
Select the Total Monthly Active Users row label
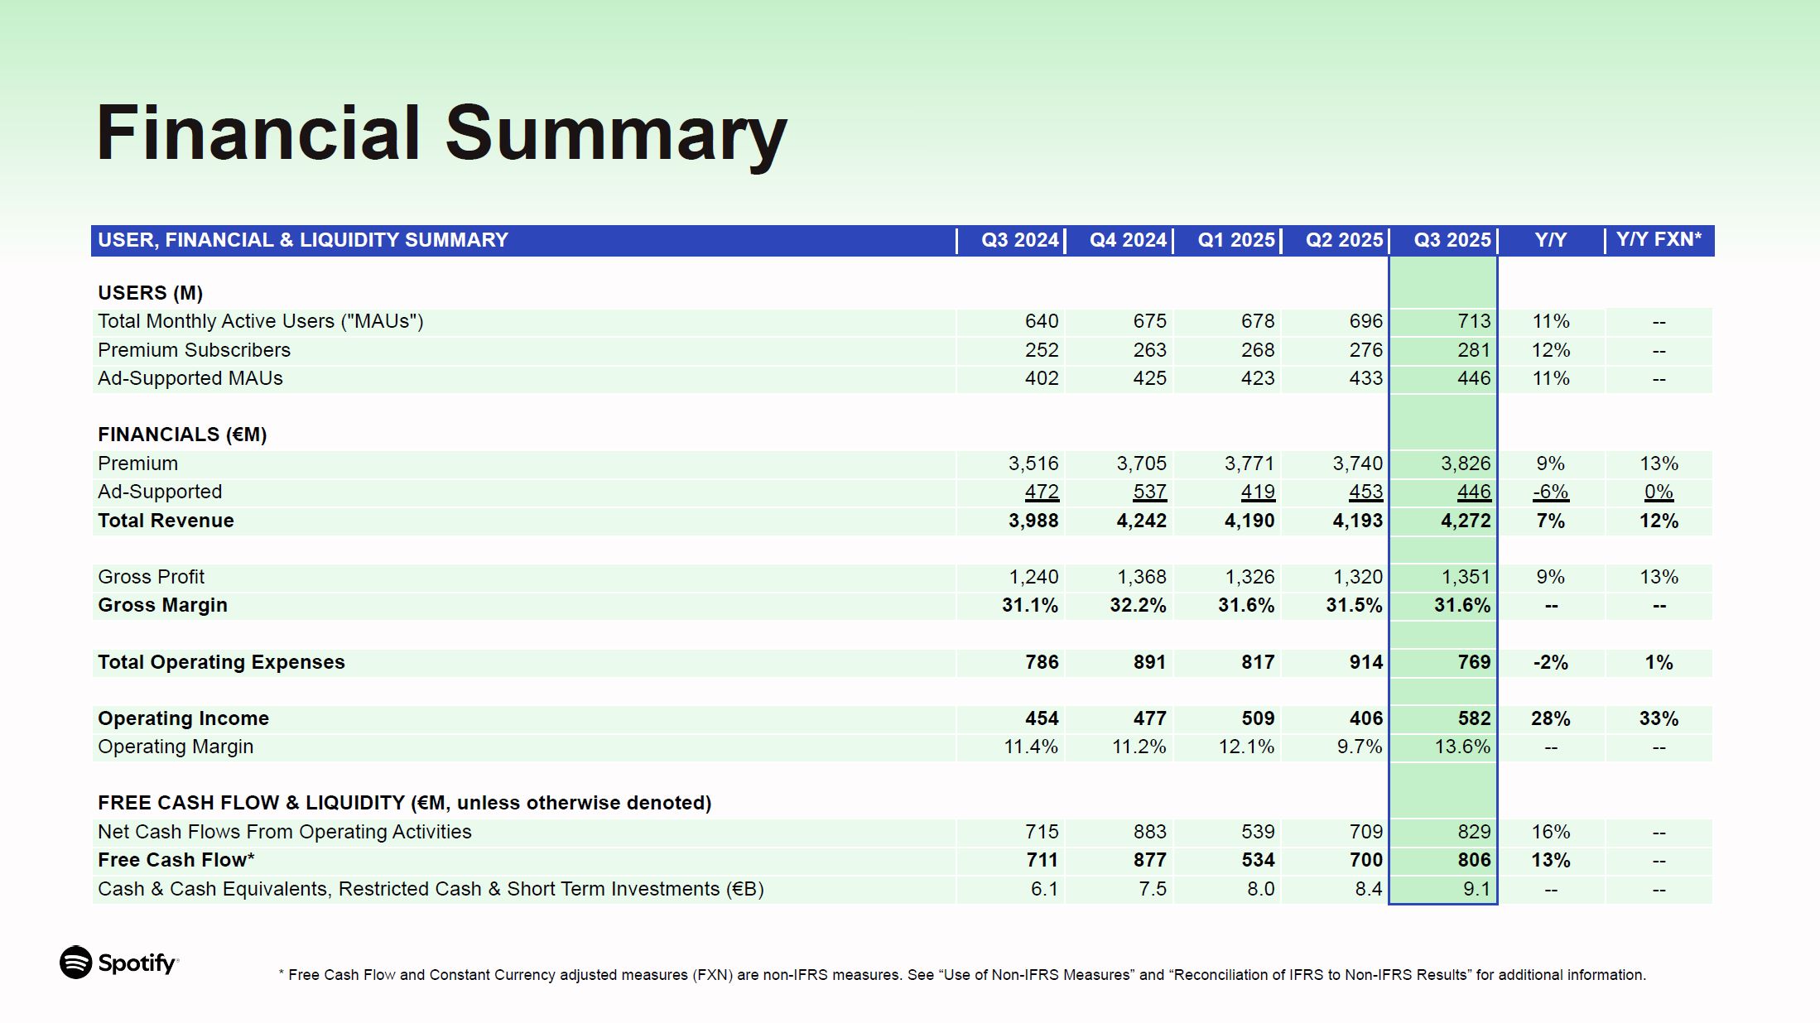[x=260, y=321]
